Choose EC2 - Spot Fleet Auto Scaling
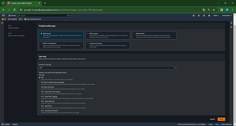Image resolution: width=236 pixels, height=126 pixels. click(x=40, y=92)
